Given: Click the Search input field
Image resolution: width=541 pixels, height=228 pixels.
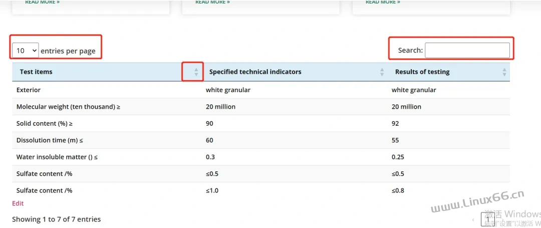Looking at the screenshot, I should pyautogui.click(x=467, y=50).
